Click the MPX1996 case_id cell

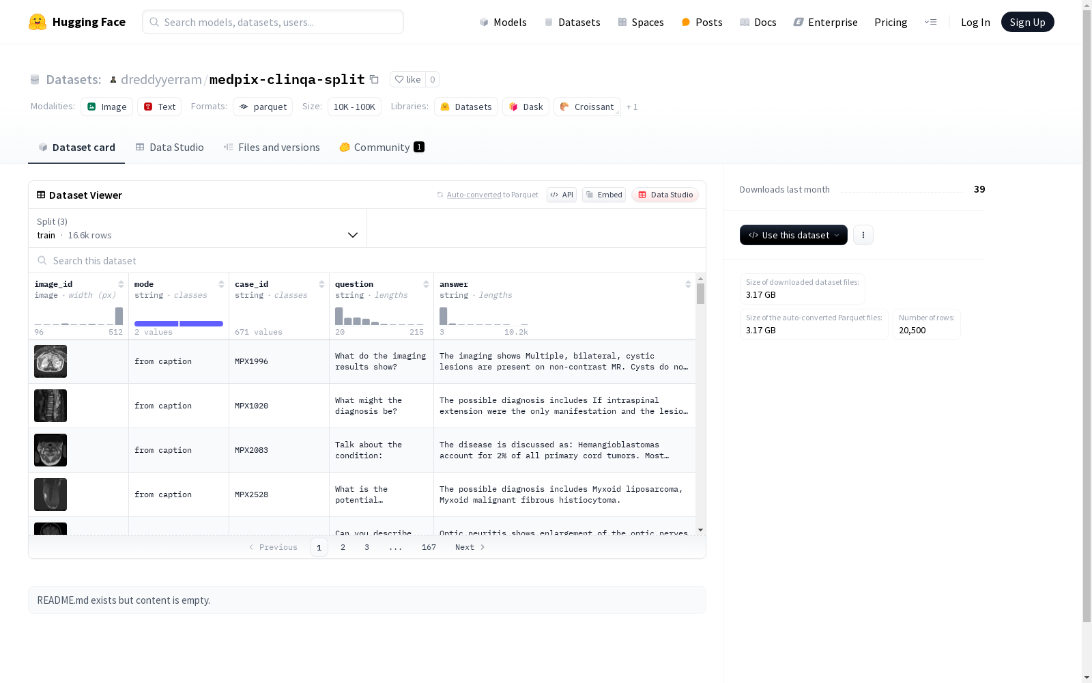coord(279,361)
